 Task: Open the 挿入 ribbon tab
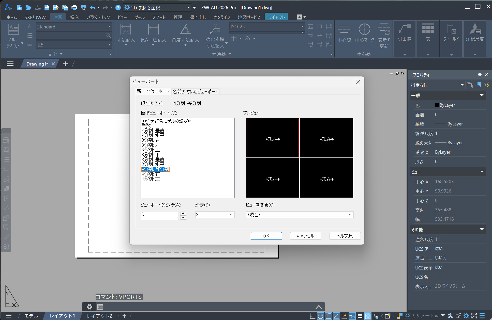(x=74, y=17)
